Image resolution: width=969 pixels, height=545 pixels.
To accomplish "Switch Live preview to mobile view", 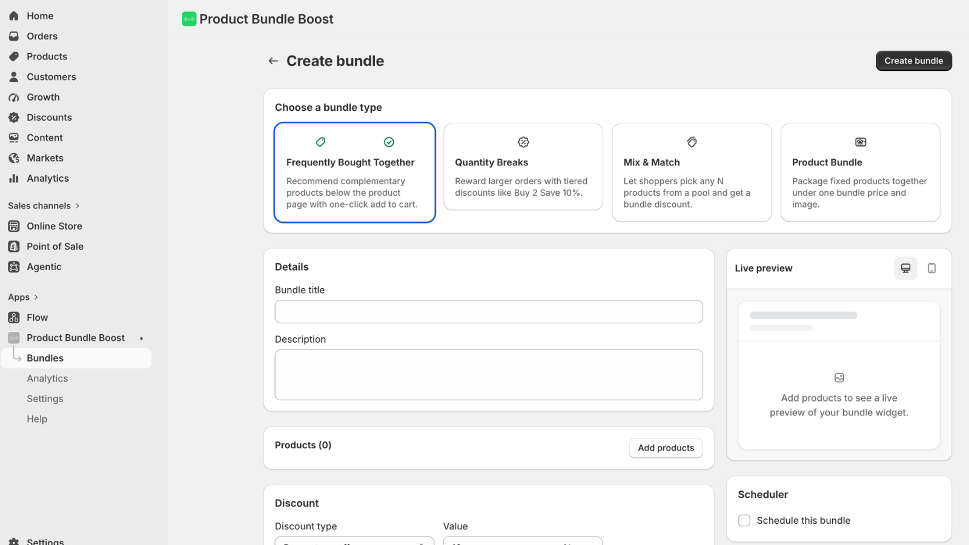I will [931, 268].
